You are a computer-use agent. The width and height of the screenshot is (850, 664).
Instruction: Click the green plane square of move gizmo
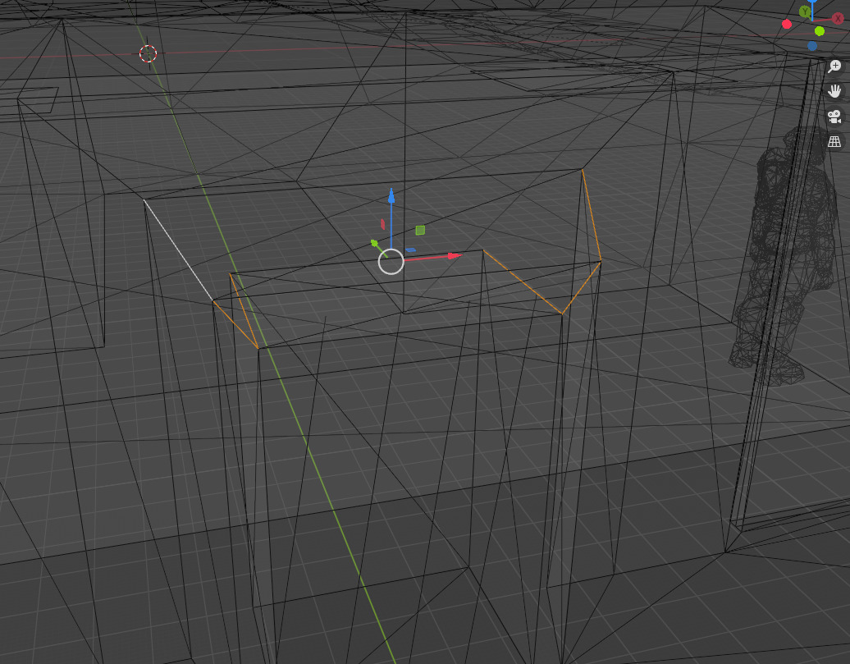pyautogui.click(x=420, y=231)
